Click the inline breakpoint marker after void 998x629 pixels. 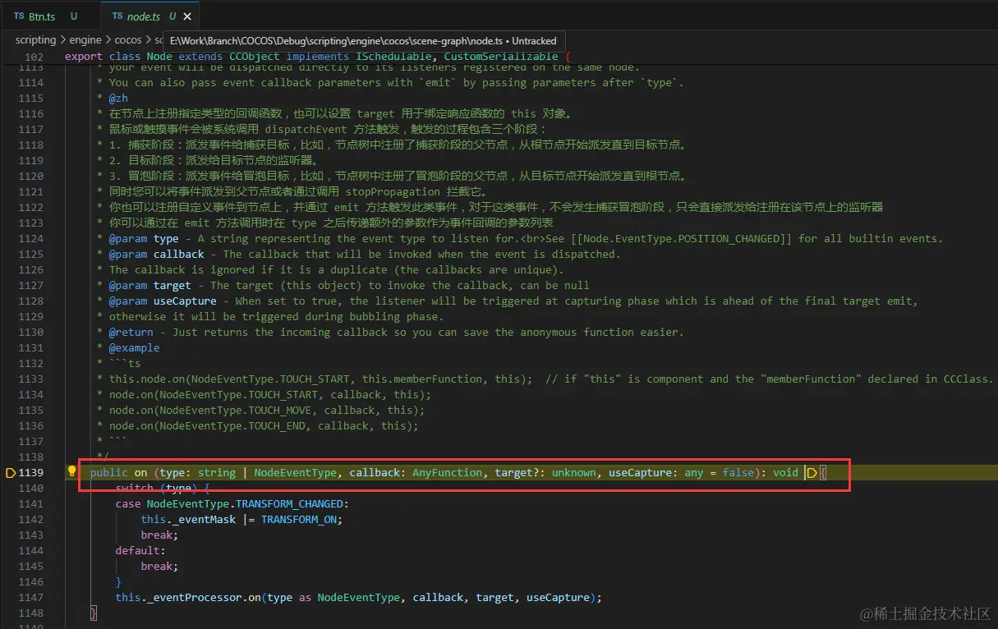[x=812, y=473]
